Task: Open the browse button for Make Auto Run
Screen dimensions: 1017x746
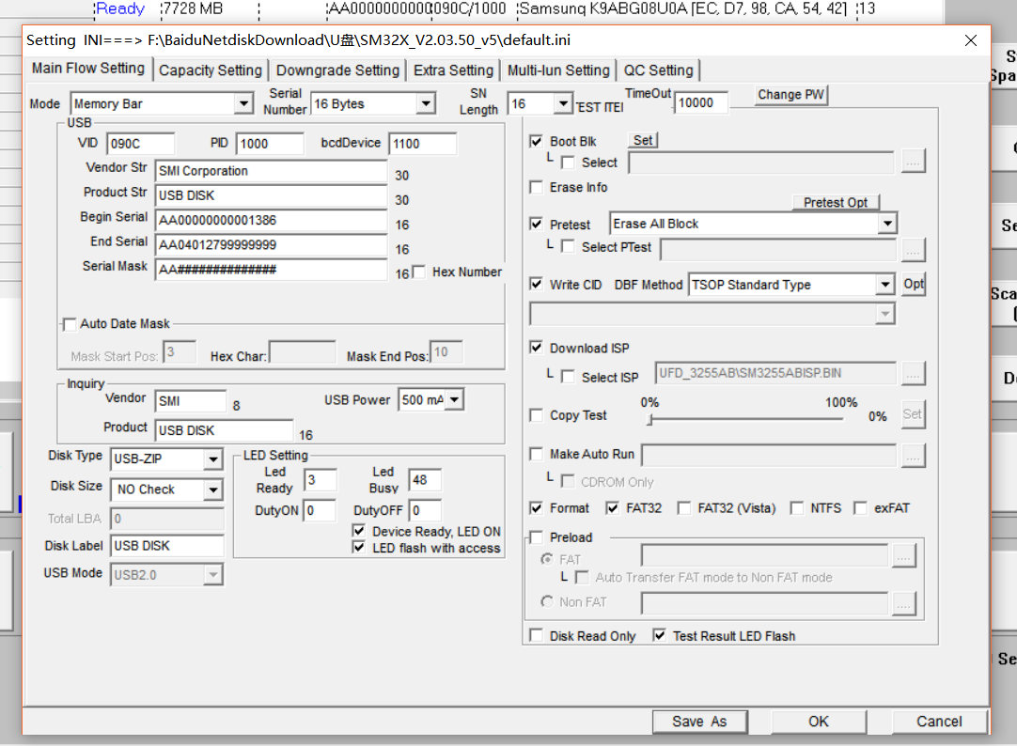Action: point(913,456)
